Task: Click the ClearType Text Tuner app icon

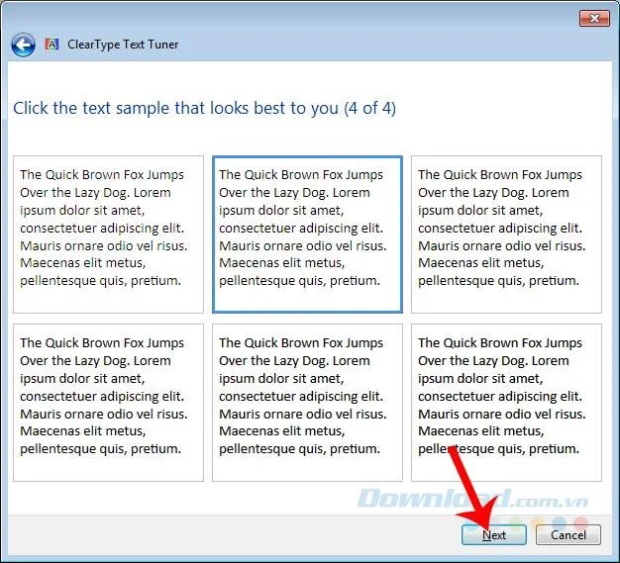Action: pos(52,45)
